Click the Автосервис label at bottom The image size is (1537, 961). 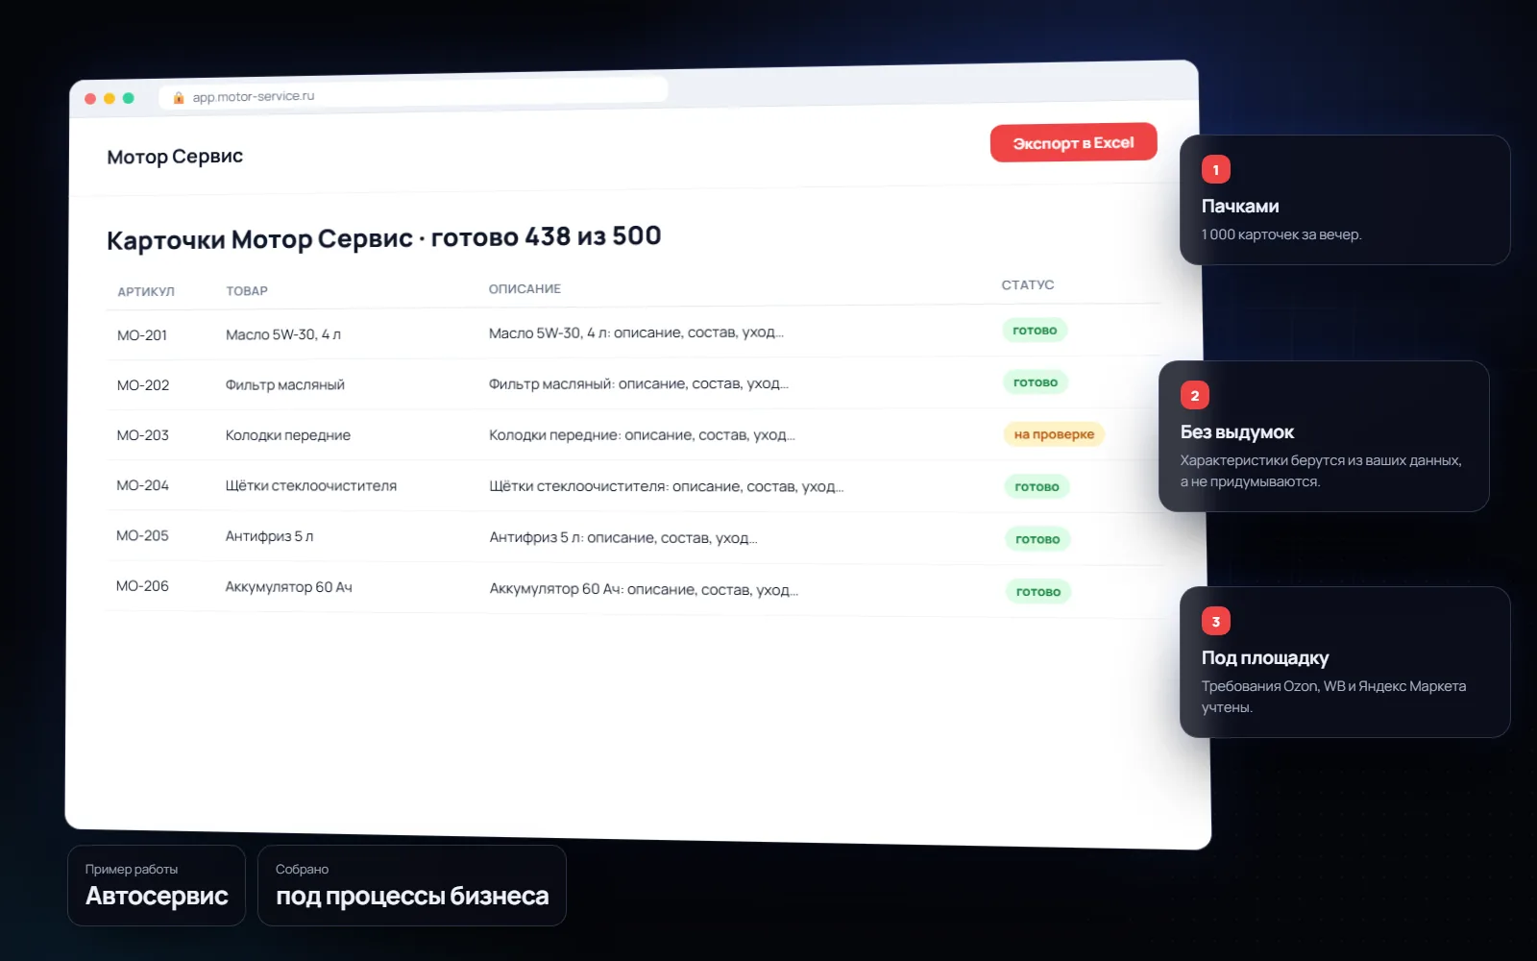(157, 896)
